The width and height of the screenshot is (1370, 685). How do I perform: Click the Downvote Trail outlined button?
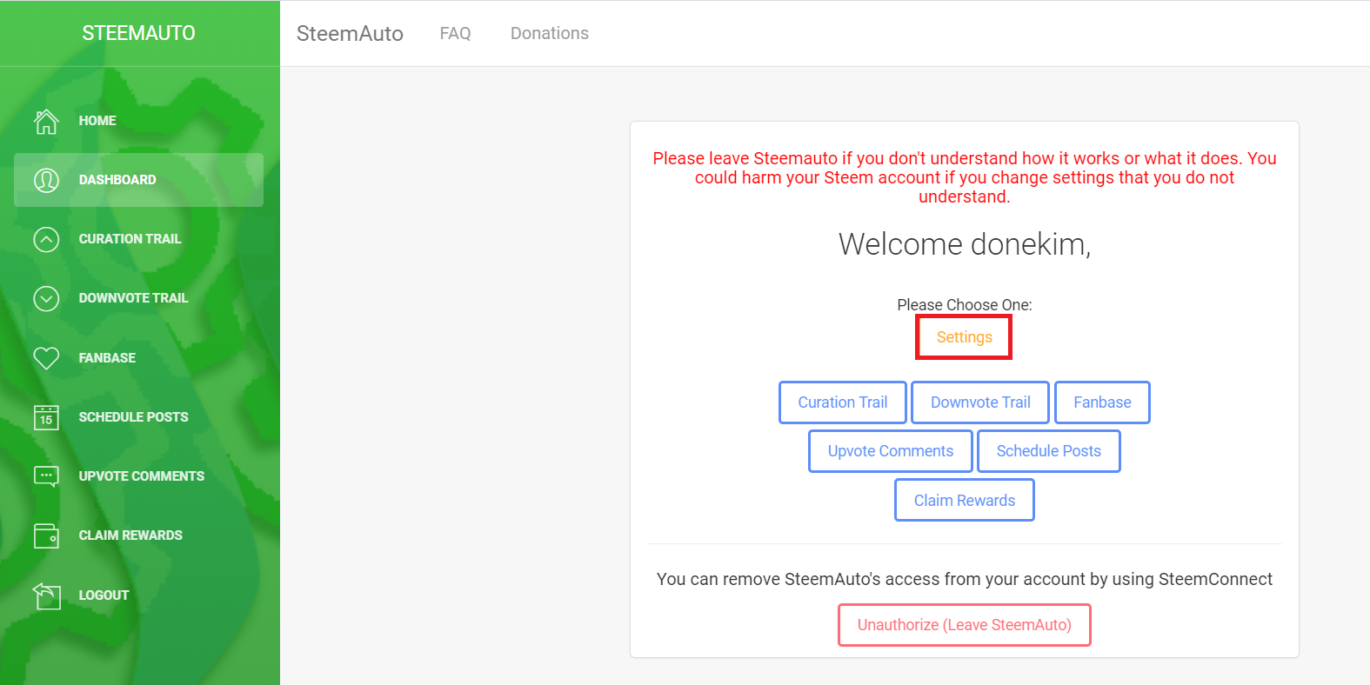tap(980, 402)
